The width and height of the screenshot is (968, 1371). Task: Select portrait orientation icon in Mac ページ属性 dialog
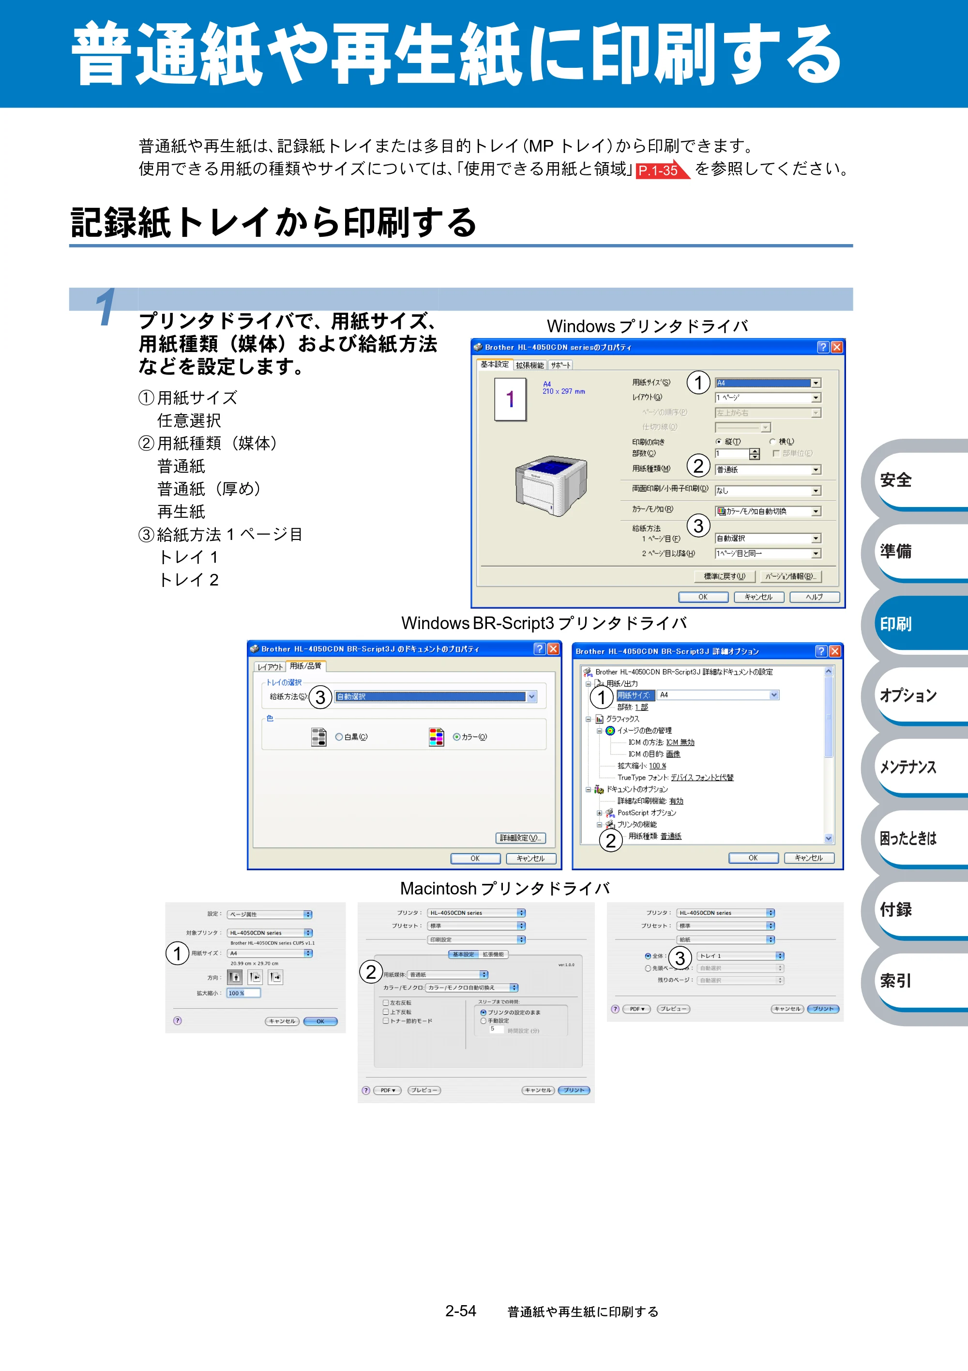coord(235,977)
